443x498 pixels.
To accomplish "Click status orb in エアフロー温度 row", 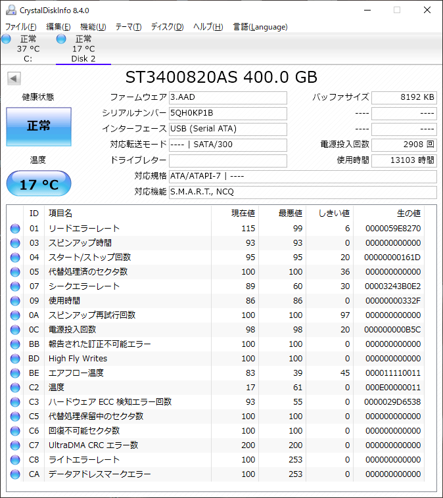I will (15, 373).
